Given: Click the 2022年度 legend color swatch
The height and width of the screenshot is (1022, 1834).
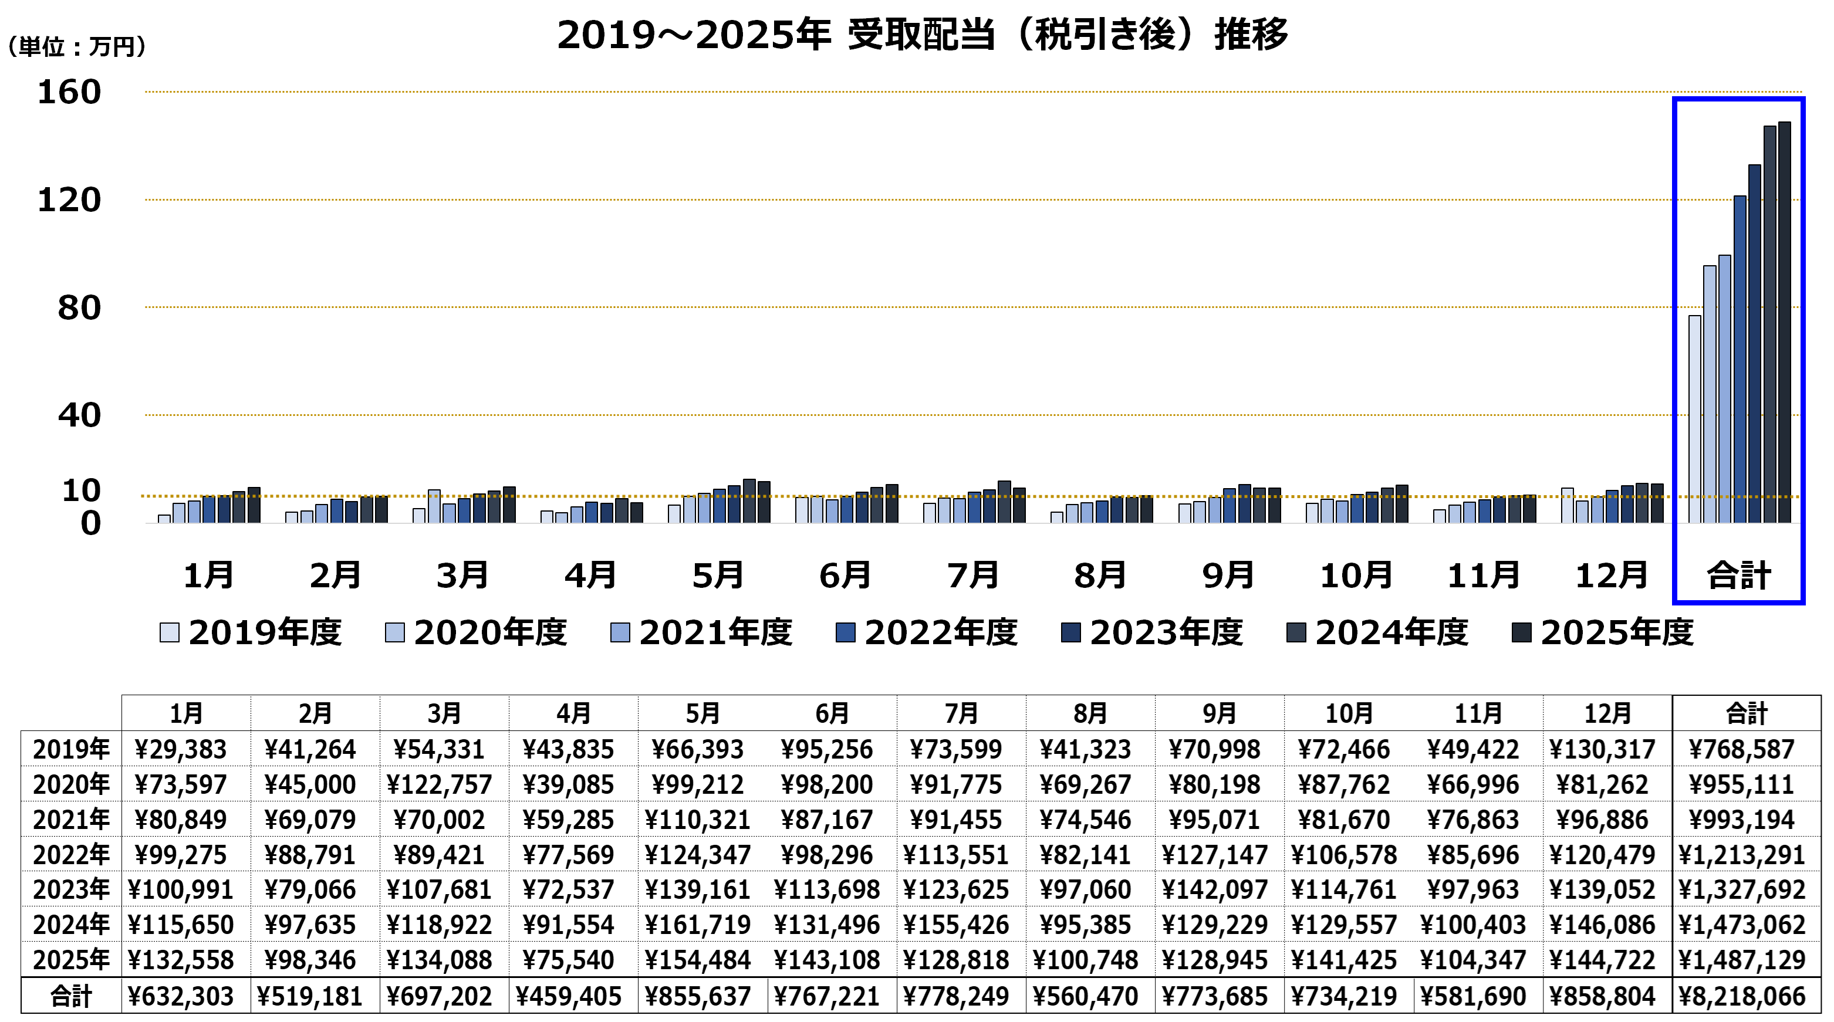Looking at the screenshot, I should tap(845, 632).
